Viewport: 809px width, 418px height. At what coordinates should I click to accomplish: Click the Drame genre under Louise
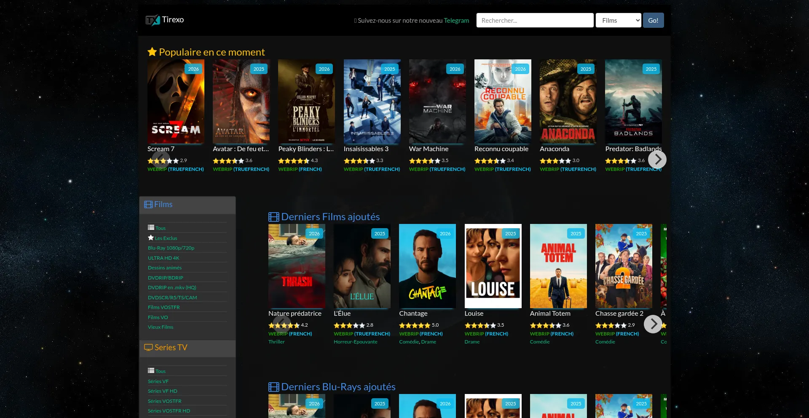point(472,342)
